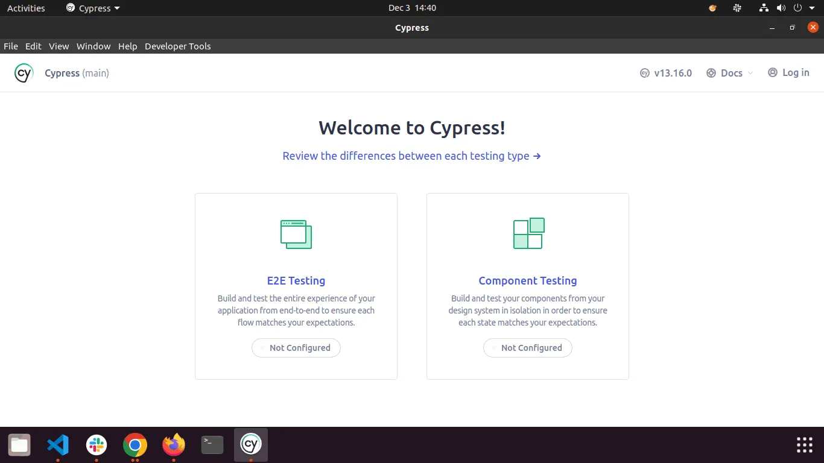Click the Activities button
Viewport: 824px width, 463px height.
pyautogui.click(x=26, y=8)
